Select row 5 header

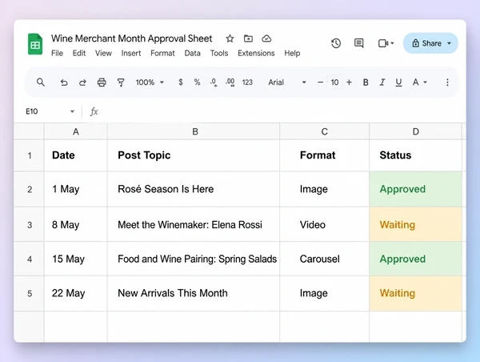pyautogui.click(x=30, y=293)
